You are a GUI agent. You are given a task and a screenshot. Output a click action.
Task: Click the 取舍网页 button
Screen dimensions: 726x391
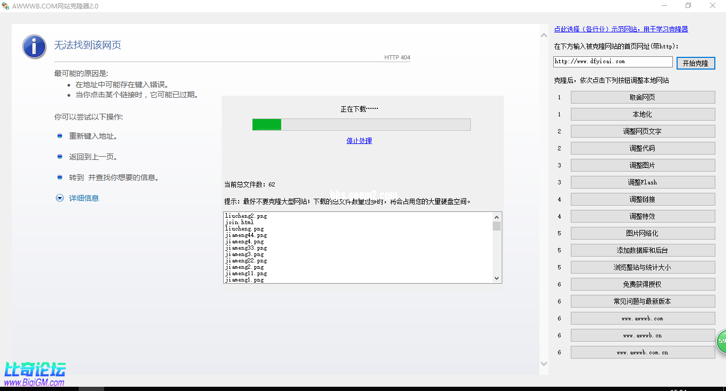click(643, 97)
